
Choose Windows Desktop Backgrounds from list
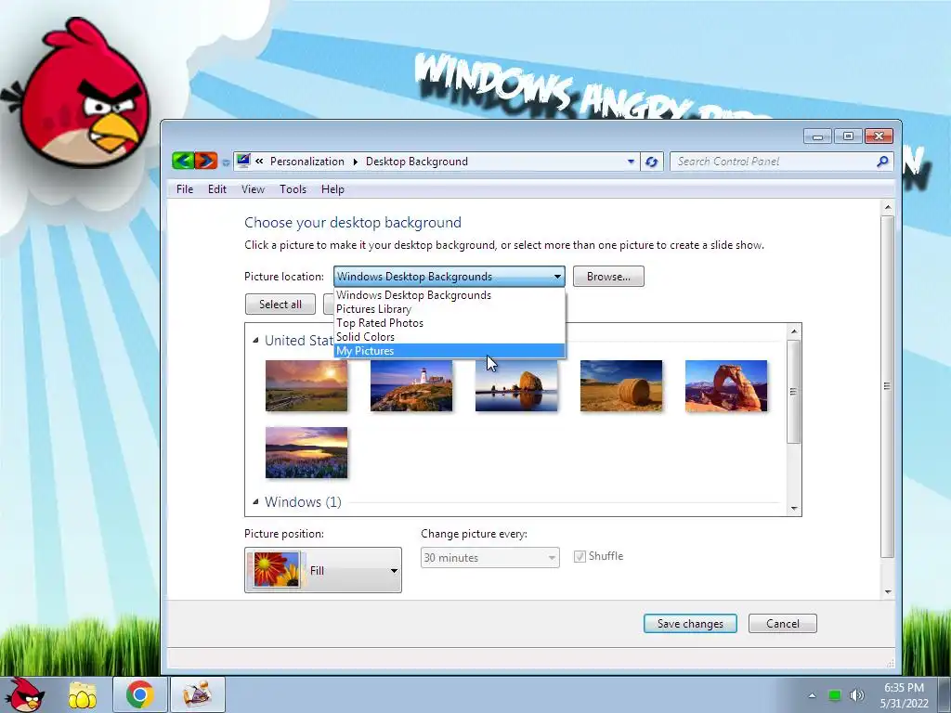[x=449, y=295]
